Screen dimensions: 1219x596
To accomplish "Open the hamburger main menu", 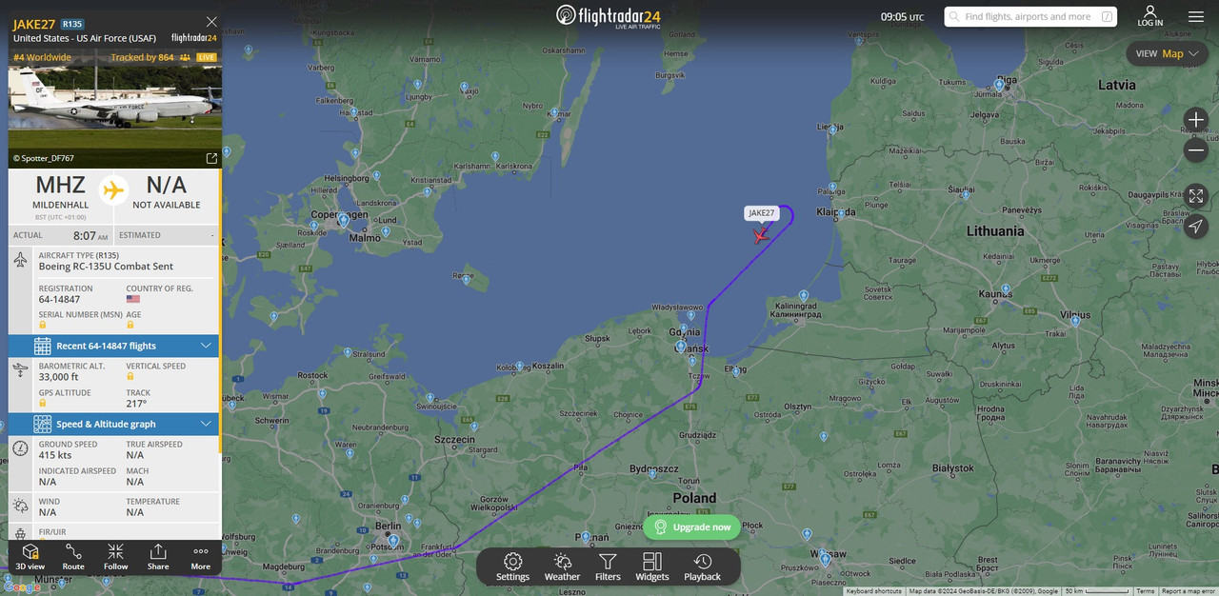I will [x=1196, y=17].
